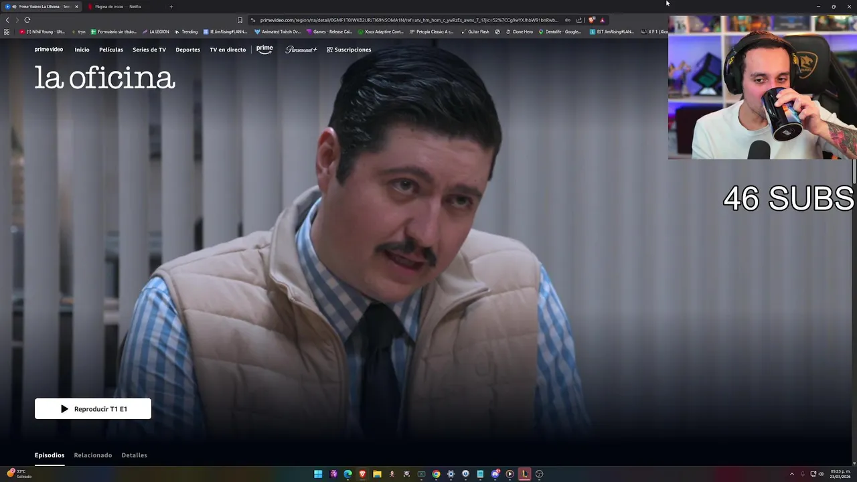
Task: Click the volume icon in system tray
Action: click(821, 474)
